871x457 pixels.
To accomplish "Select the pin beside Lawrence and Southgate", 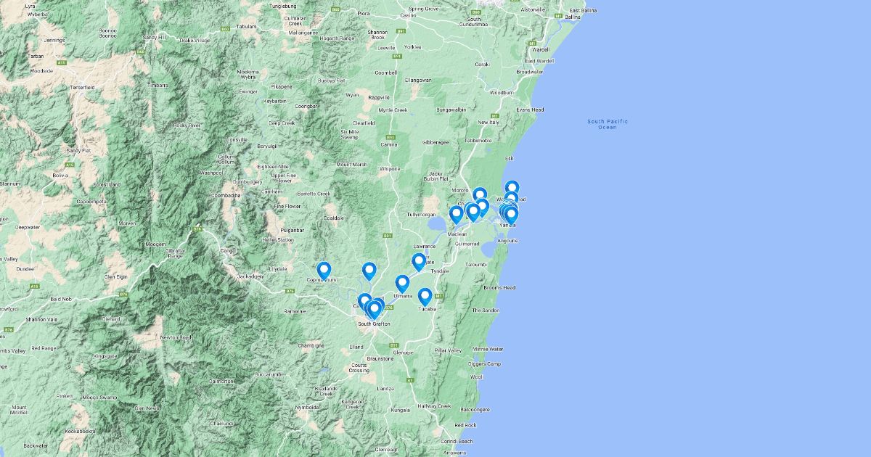I will coord(419,262).
